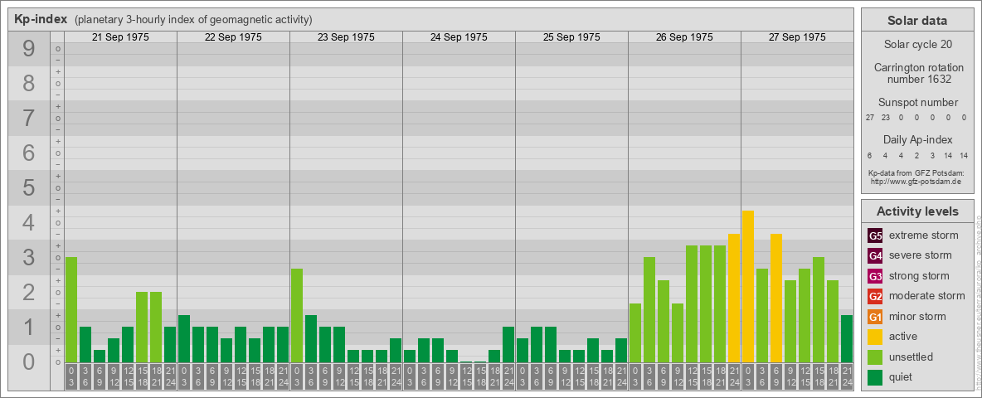The height and width of the screenshot is (398, 982).
Task: Click the 'Solar data' panel heading
Action: click(917, 20)
